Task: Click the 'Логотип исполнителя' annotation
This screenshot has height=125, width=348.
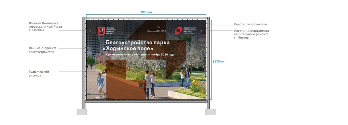Action: point(250,24)
